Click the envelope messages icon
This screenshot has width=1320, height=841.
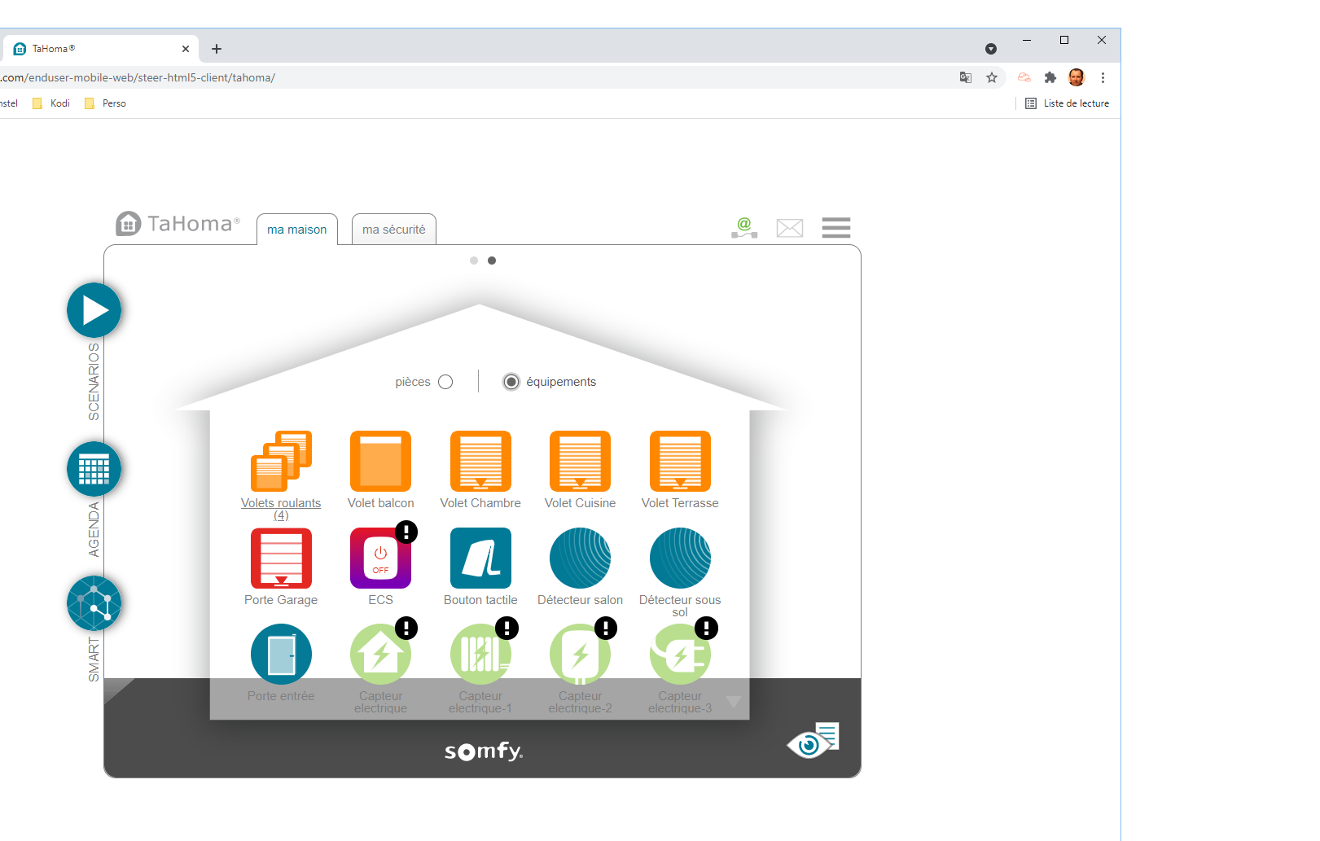click(x=789, y=228)
